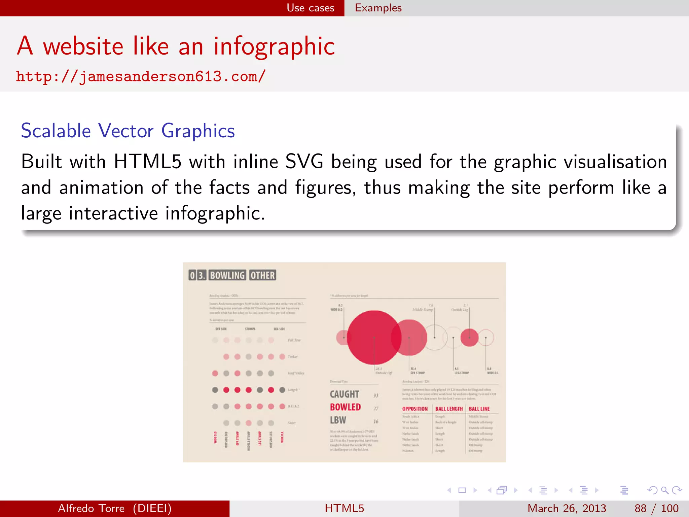Open the jamesanderson613.com link
The image size is (689, 517).
coord(141,76)
